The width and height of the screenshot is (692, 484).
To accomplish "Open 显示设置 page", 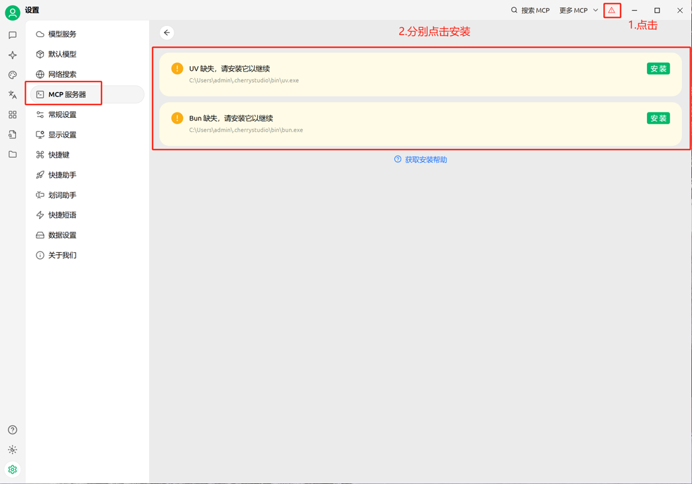I will tap(87, 134).
